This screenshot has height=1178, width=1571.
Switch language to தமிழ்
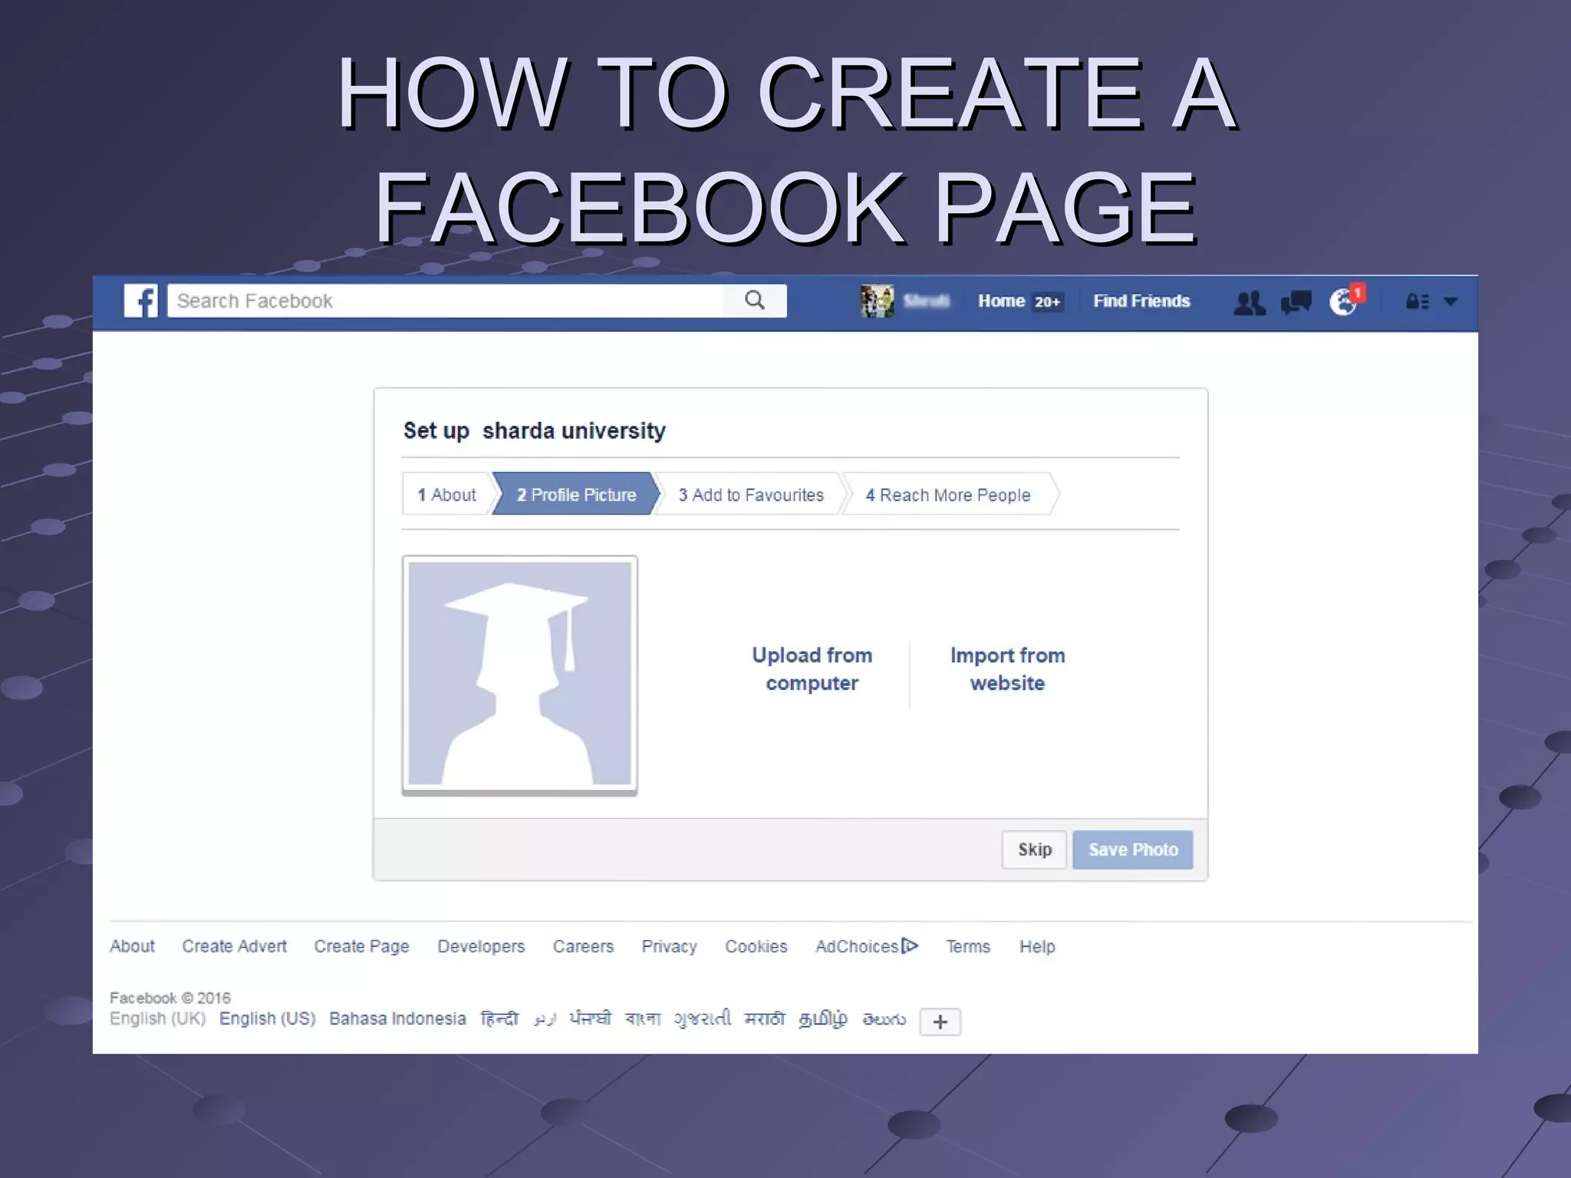pos(823,1018)
